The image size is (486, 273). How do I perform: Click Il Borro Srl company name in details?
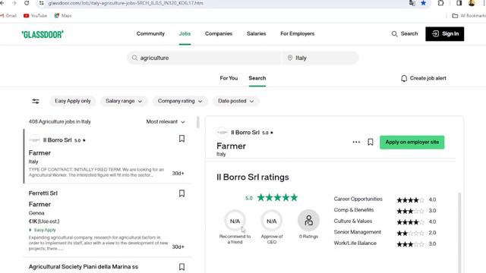click(245, 133)
